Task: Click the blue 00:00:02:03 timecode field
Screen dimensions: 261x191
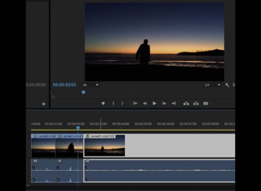Action: [65, 85]
